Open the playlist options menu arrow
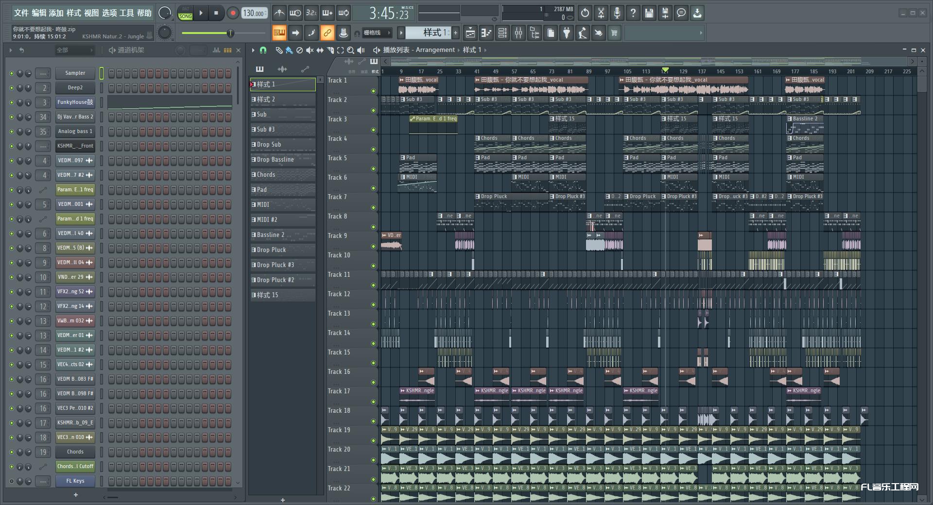Screen dimensions: 933x505 253,50
